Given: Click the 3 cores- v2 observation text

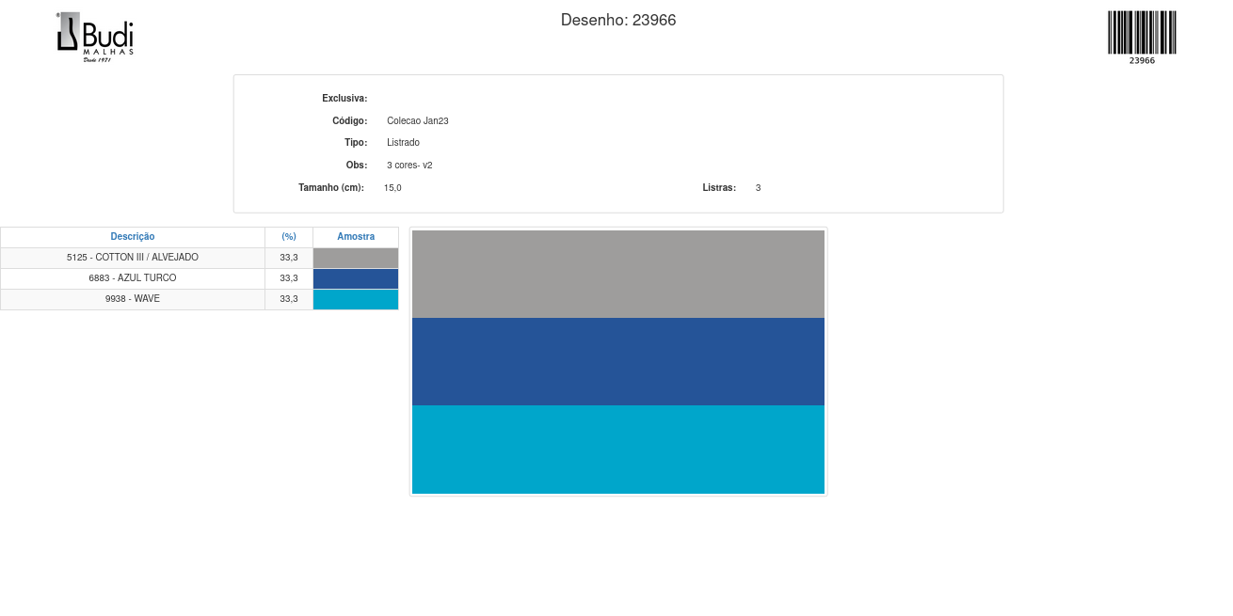Looking at the screenshot, I should pyautogui.click(x=409, y=166).
